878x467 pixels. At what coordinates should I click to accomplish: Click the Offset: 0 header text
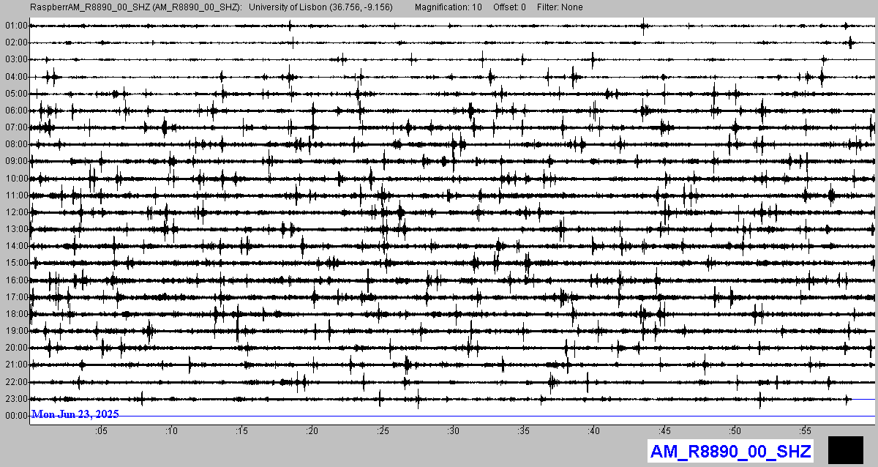pyautogui.click(x=509, y=7)
